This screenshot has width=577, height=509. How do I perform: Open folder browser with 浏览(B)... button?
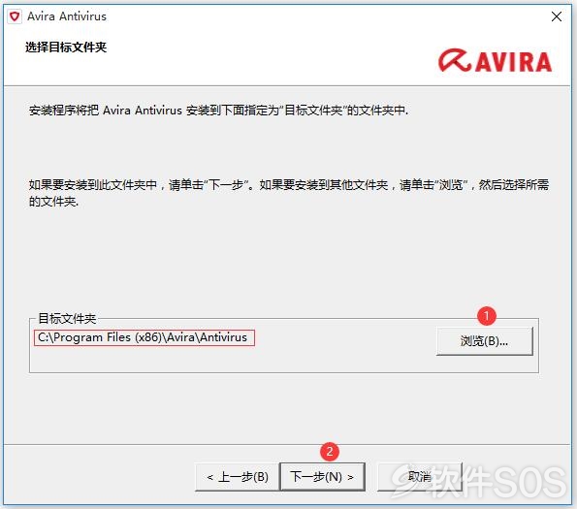pyautogui.click(x=484, y=341)
